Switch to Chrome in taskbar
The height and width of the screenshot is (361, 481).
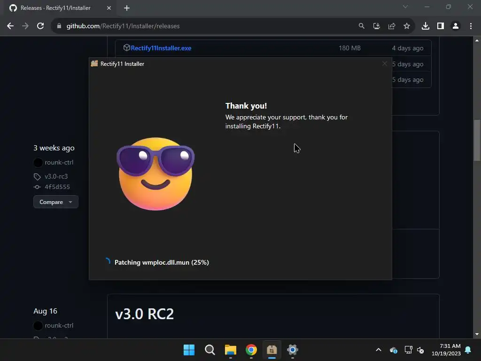pos(251,350)
